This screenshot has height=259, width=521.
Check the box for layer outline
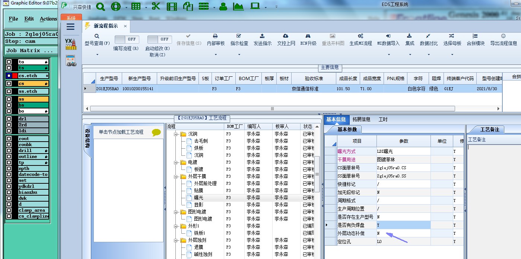click(x=9, y=157)
